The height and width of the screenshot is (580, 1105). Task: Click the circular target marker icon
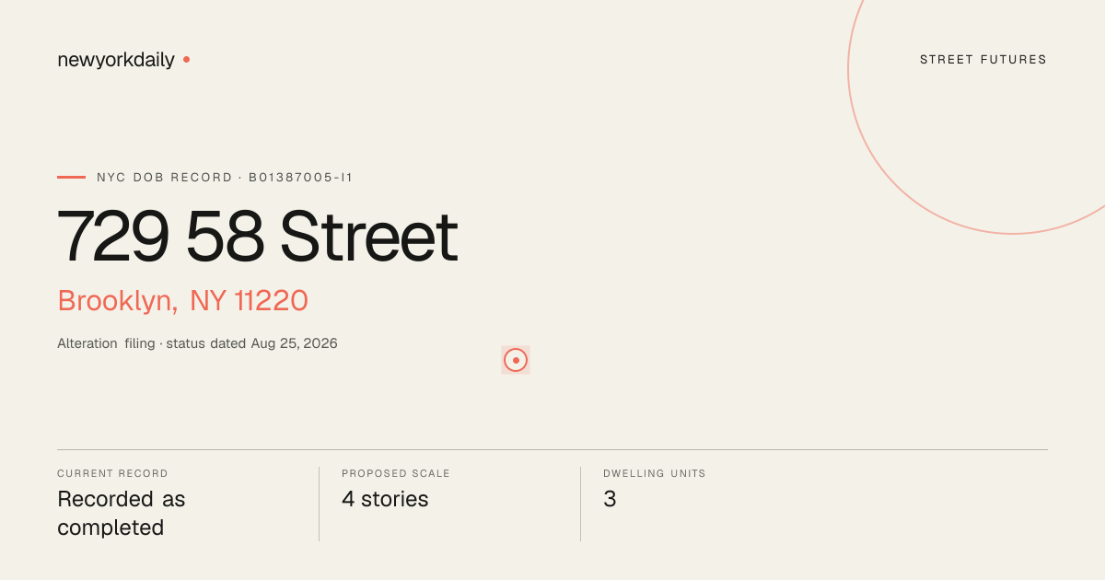point(516,360)
